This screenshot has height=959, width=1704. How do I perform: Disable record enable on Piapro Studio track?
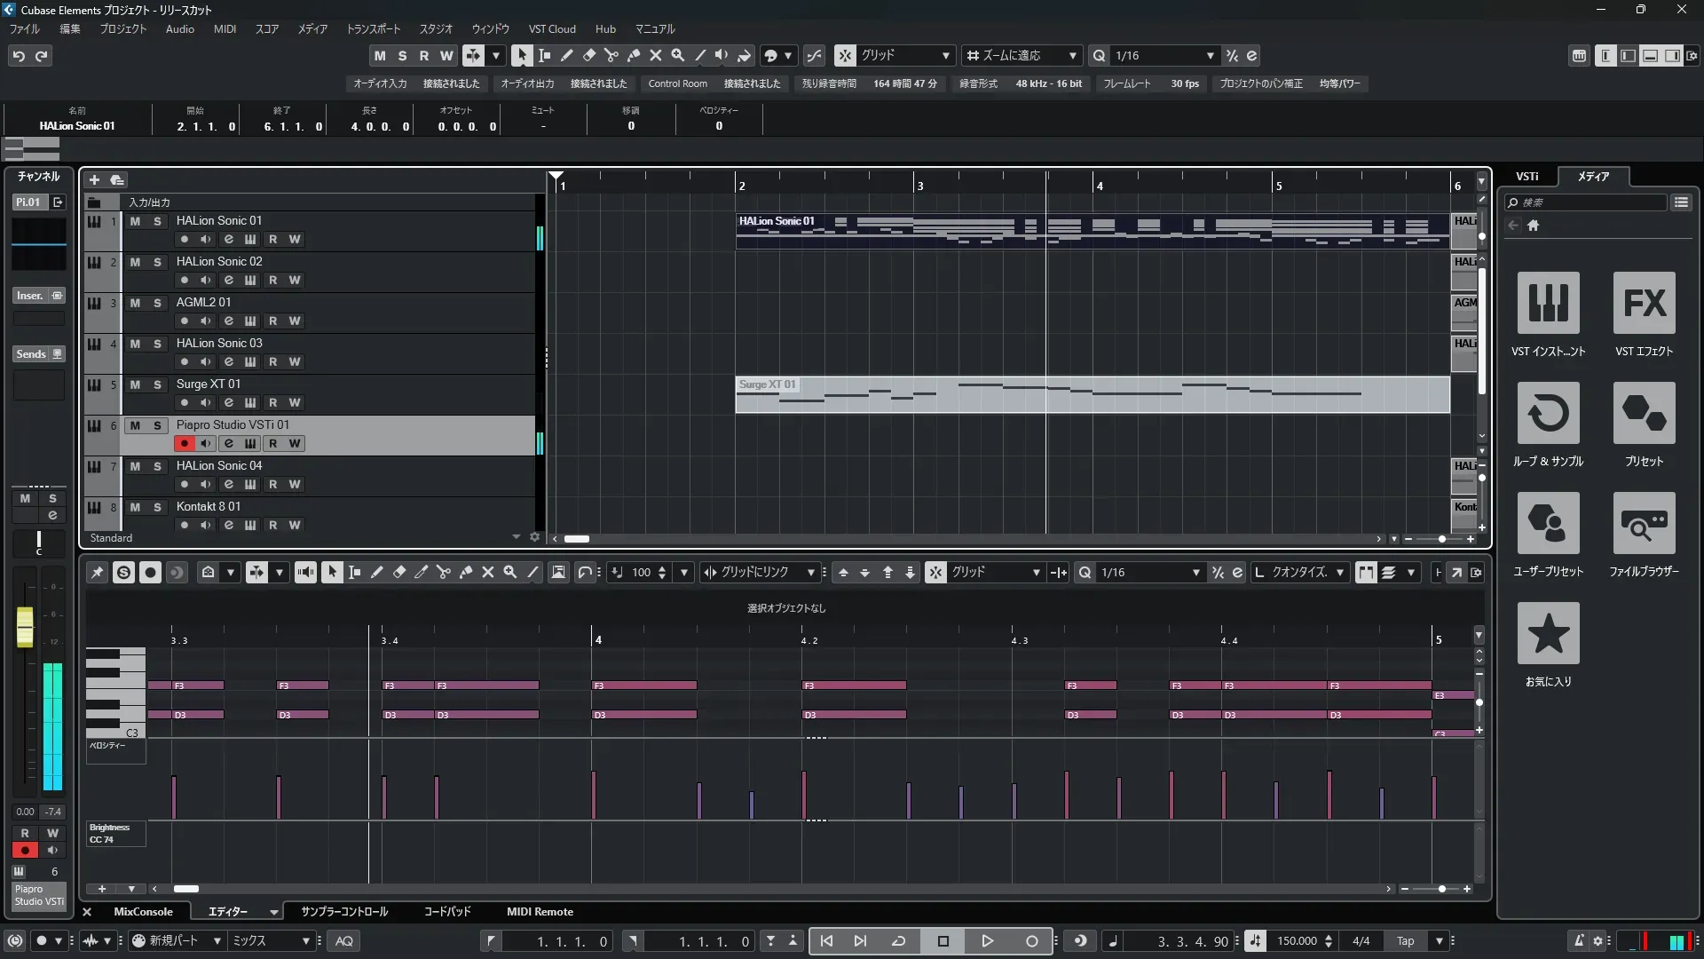click(184, 443)
